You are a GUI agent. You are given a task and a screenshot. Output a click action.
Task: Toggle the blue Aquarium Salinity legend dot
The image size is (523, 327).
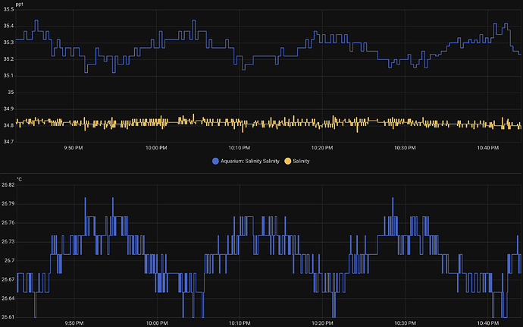pyautogui.click(x=215, y=161)
